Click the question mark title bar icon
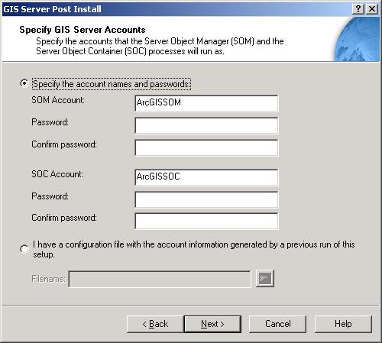The image size is (382, 343). (358, 9)
